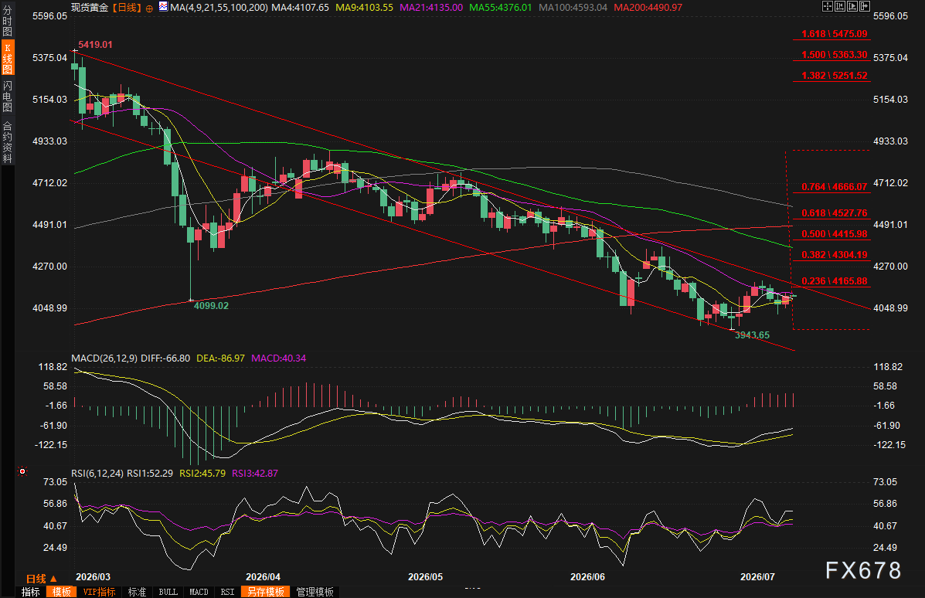The width and height of the screenshot is (925, 598).
Task: Open MA(4,9,21,55,100,200) parameter settings
Action: click(x=219, y=8)
